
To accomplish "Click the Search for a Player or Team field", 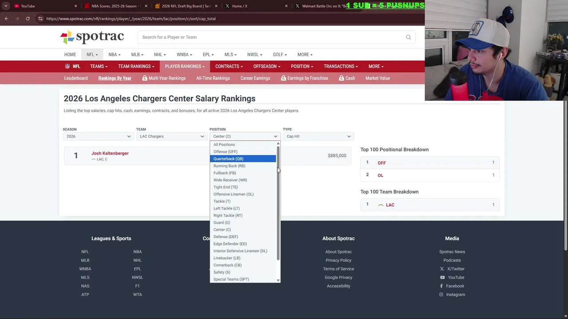I will [x=276, y=37].
